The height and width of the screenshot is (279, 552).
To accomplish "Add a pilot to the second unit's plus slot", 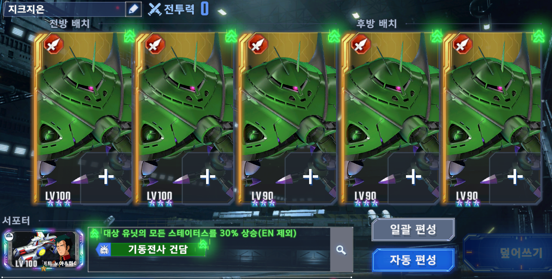I will tap(207, 178).
